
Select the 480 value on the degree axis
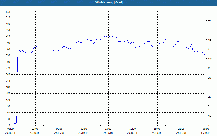(8, 24)
